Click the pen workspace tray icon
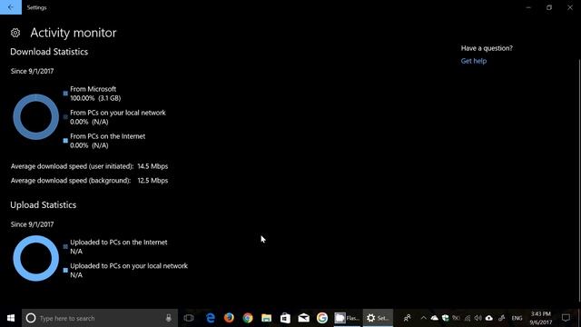The image size is (581, 327). click(501, 318)
